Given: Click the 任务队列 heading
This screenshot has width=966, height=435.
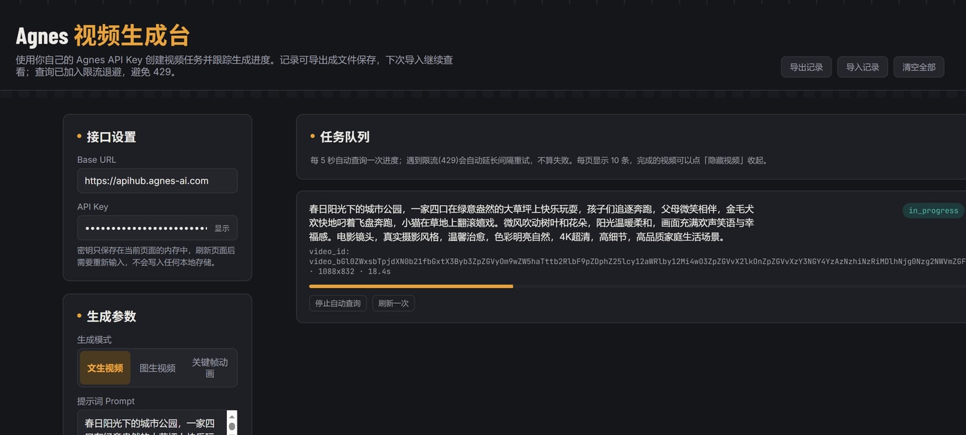Looking at the screenshot, I should coord(345,137).
